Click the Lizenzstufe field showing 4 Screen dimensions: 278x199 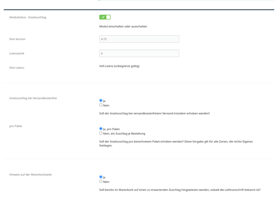pyautogui.click(x=139, y=53)
